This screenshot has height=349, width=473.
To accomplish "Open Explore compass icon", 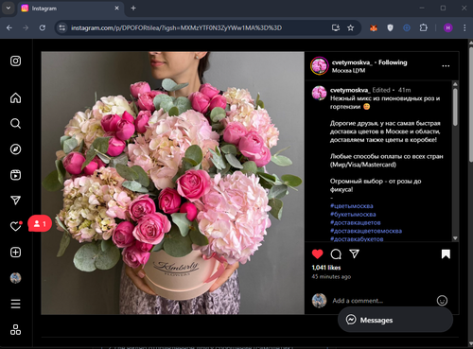I will 15,149.
